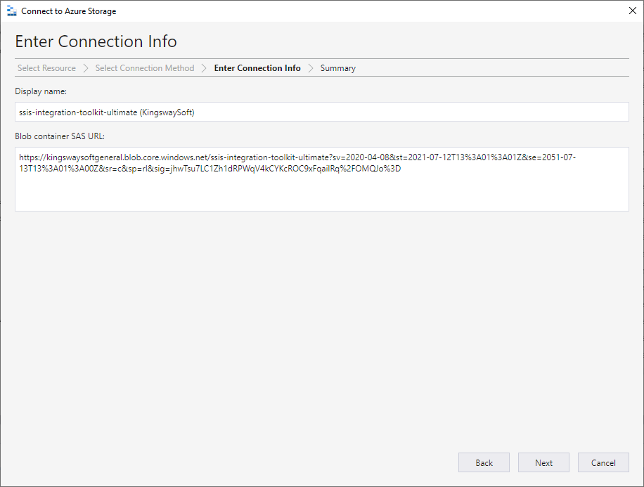Click the Blob container SAS URL text box
Viewport: 644px width, 487px height.
[321, 179]
